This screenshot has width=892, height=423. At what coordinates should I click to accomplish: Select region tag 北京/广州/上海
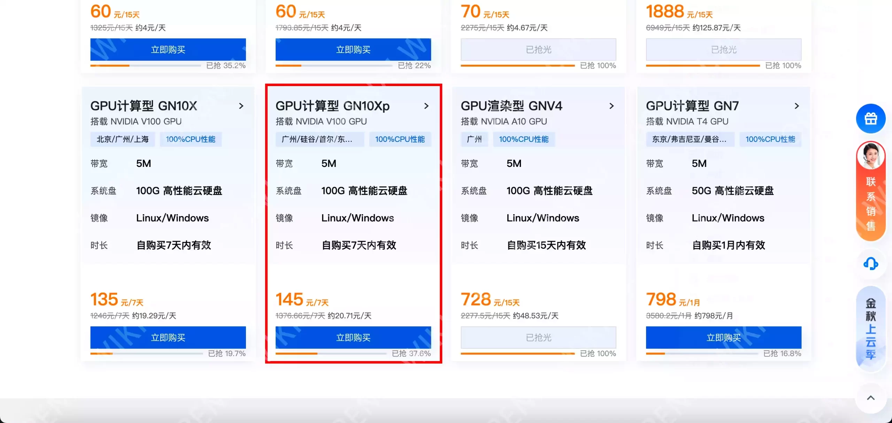[123, 139]
